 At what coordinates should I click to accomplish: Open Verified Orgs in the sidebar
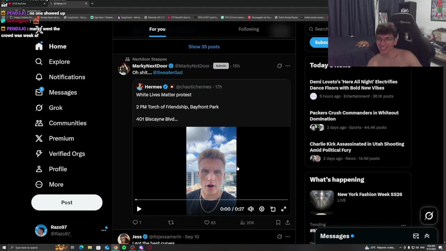tap(60, 154)
